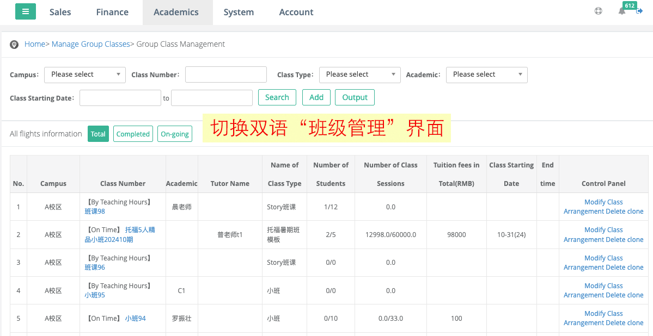This screenshot has height=336, width=653.
Task: Click the Class Number input field
Action: tap(225, 74)
